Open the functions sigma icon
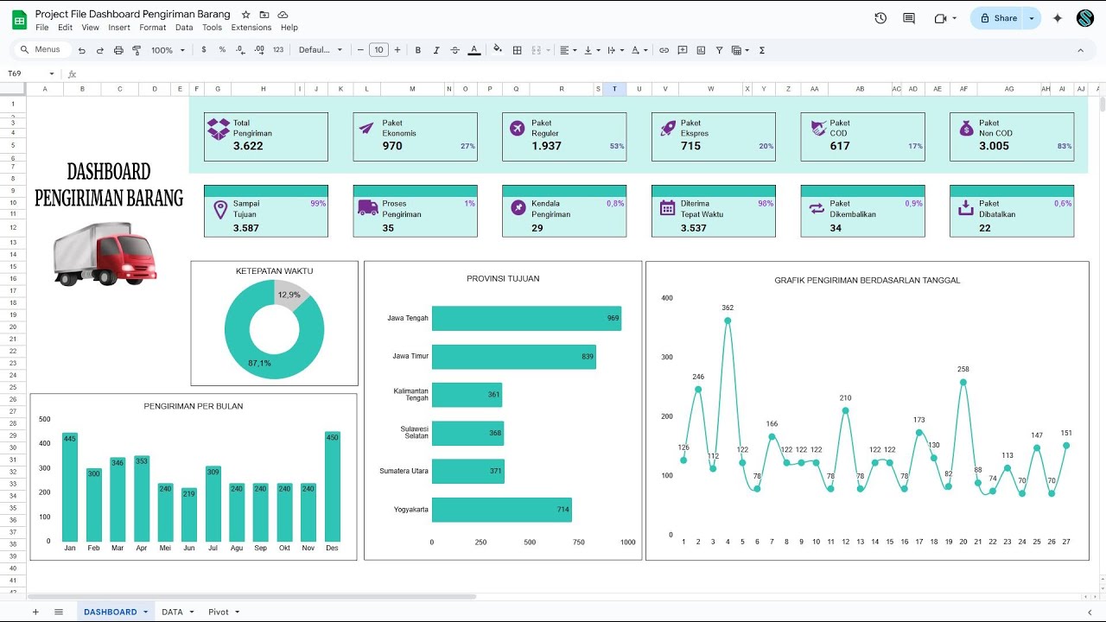Image resolution: width=1106 pixels, height=622 pixels. pyautogui.click(x=762, y=50)
